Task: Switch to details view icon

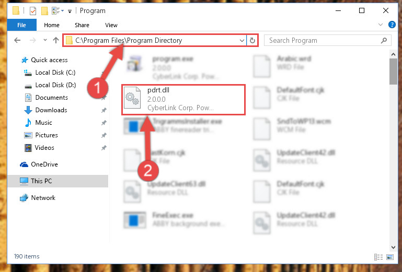Action: (378, 257)
